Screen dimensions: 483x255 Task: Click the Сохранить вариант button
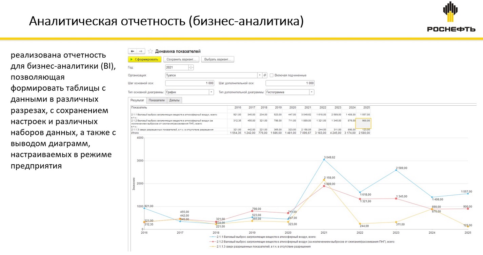[x=181, y=59]
